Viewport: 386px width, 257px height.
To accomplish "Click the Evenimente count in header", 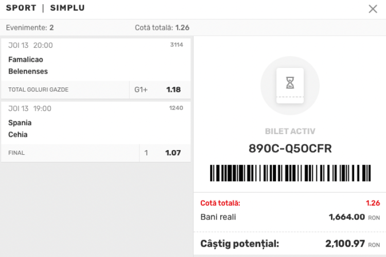I will (x=30, y=27).
